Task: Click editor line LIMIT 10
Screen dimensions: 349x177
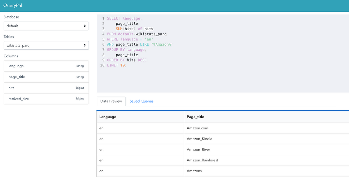Action: pyautogui.click(x=117, y=65)
